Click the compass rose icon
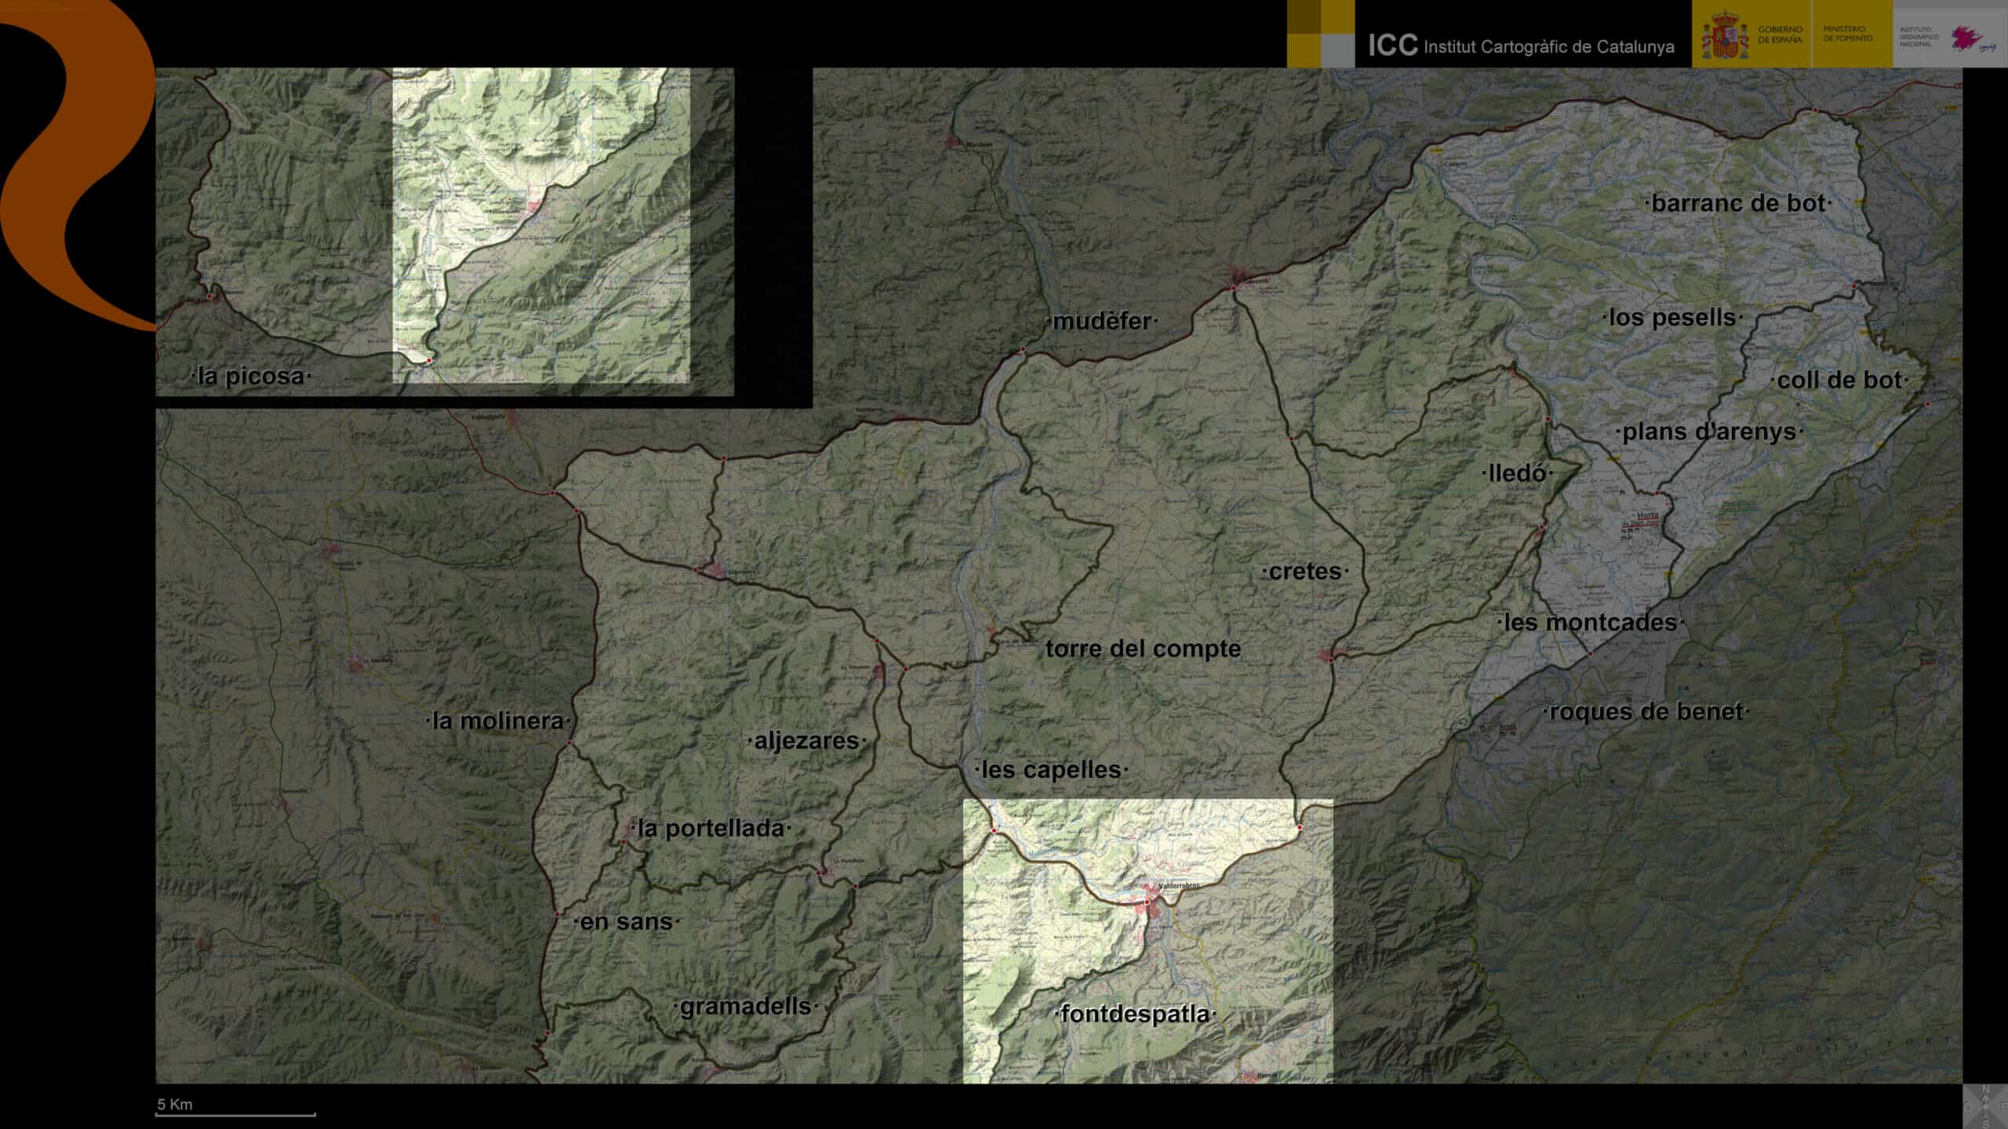This screenshot has width=2008, height=1129. 1985,1105
